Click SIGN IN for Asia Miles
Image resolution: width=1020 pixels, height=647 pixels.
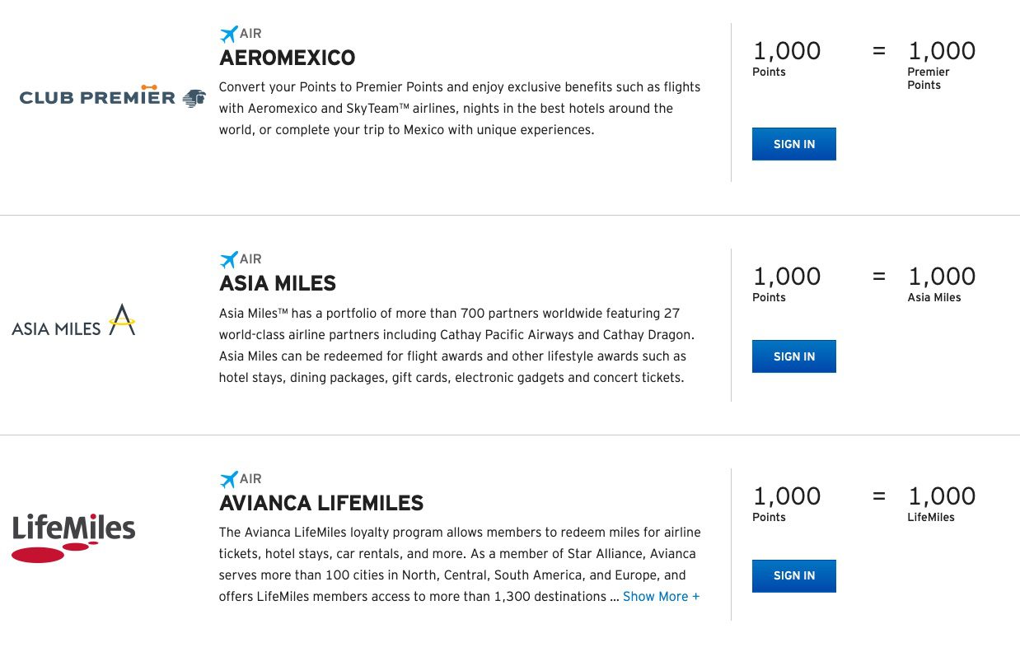pyautogui.click(x=793, y=356)
